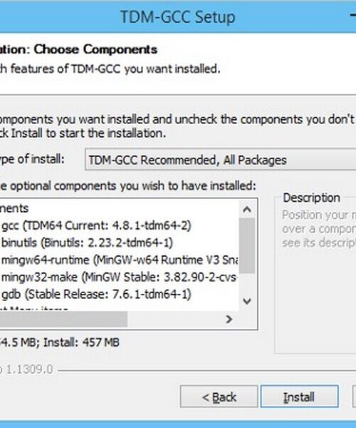Viewport: 356px width, 428px height.
Task: Go back with the Back button
Action: [x=219, y=397]
